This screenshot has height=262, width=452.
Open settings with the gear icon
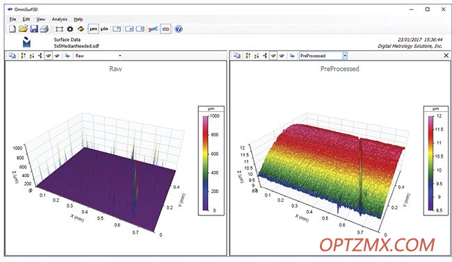click(x=70, y=28)
